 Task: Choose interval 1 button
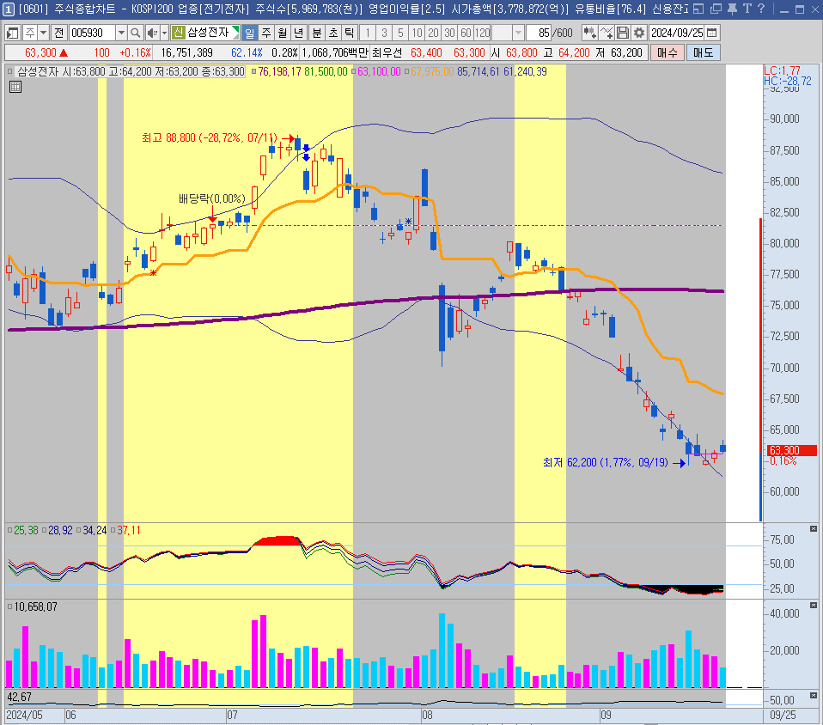[368, 34]
